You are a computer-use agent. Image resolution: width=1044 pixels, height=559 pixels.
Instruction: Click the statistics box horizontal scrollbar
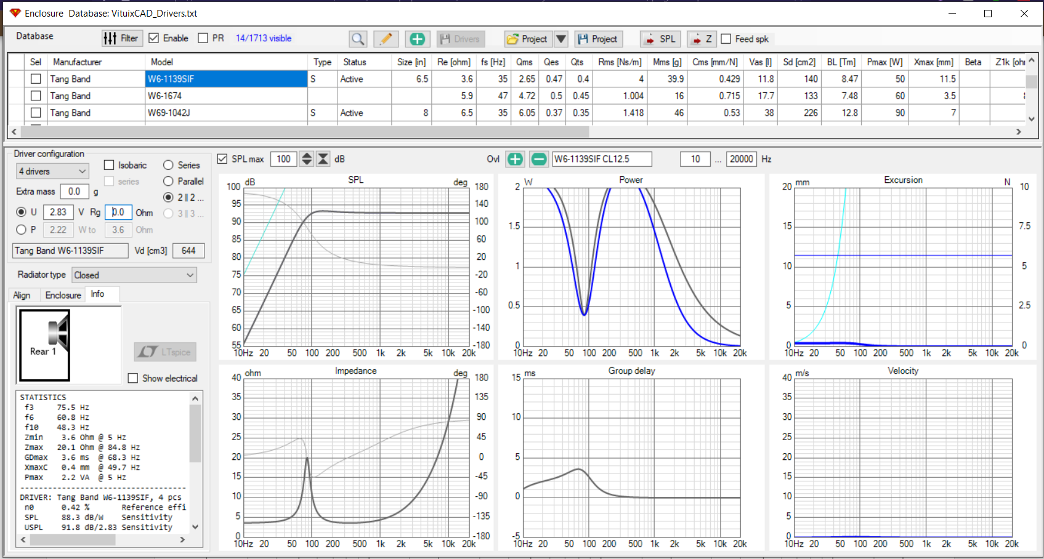[73, 540]
